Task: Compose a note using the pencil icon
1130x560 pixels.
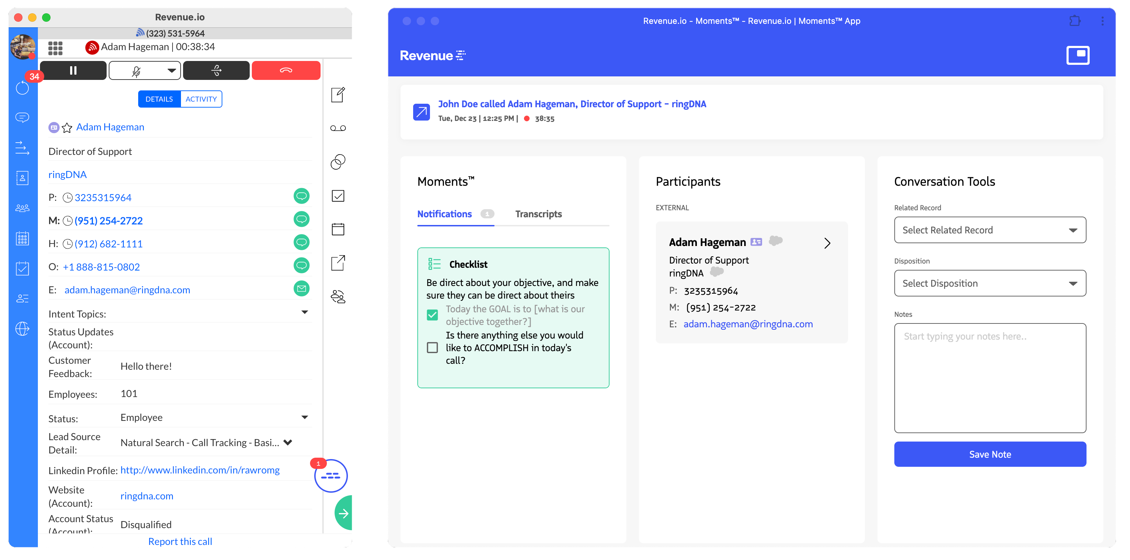Action: 337,94
